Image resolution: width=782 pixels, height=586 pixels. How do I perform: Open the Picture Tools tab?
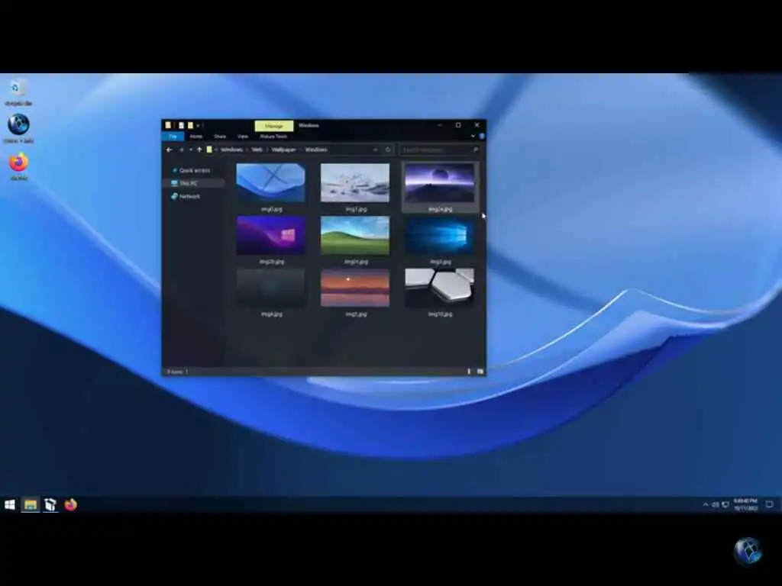(x=273, y=136)
